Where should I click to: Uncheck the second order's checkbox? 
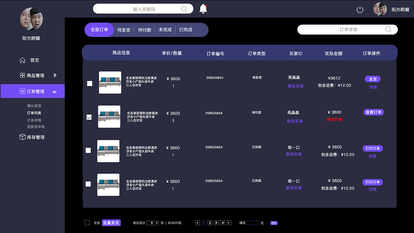tap(89, 117)
